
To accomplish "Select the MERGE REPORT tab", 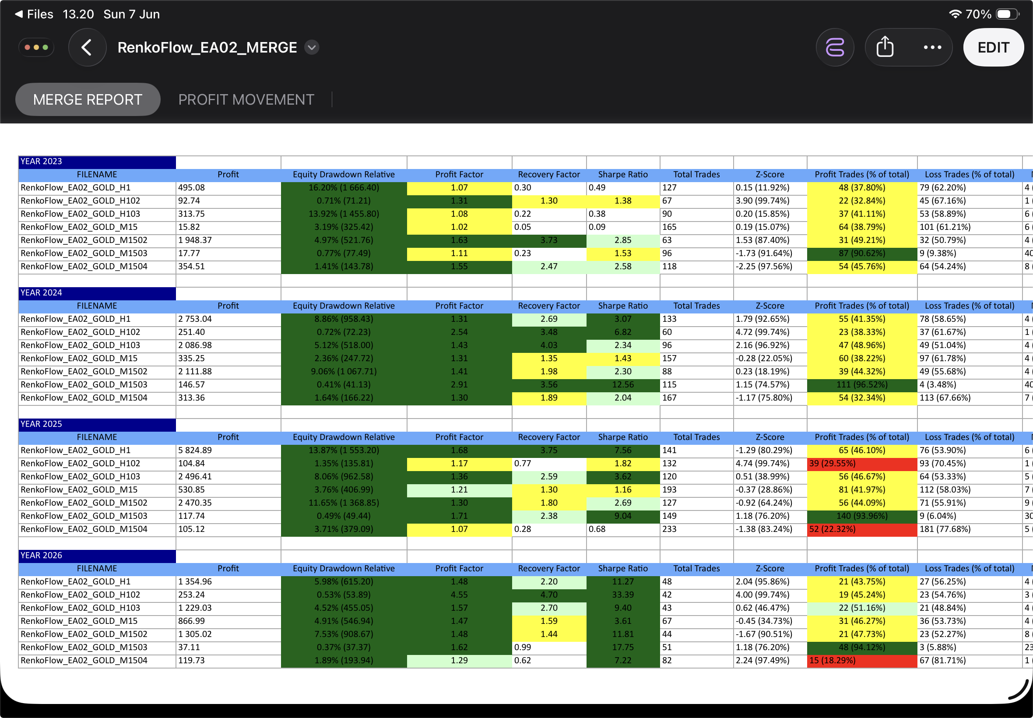I will [88, 99].
